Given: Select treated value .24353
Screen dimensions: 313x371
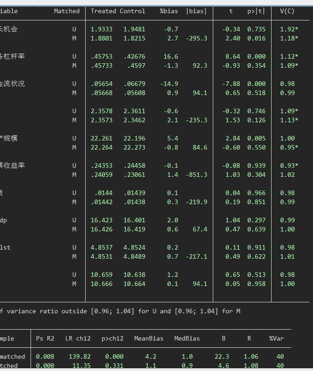Looking at the screenshot, I should pyautogui.click(x=102, y=165).
